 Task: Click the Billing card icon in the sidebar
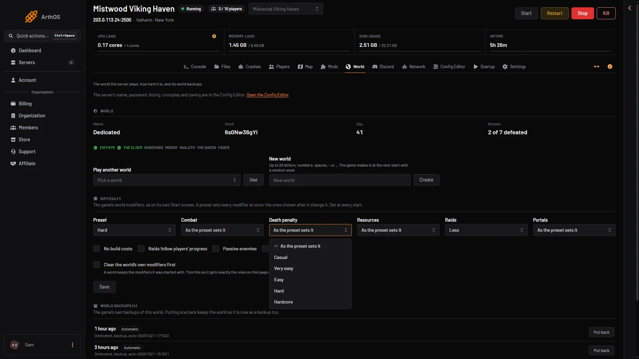(x=13, y=104)
